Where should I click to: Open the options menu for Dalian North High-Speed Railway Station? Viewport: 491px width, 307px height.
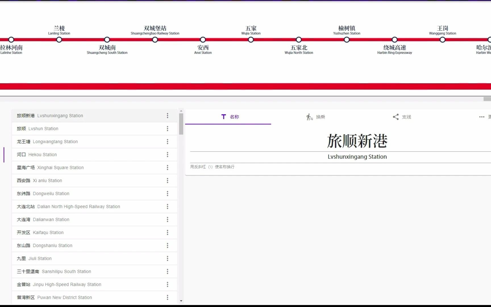coord(167,207)
